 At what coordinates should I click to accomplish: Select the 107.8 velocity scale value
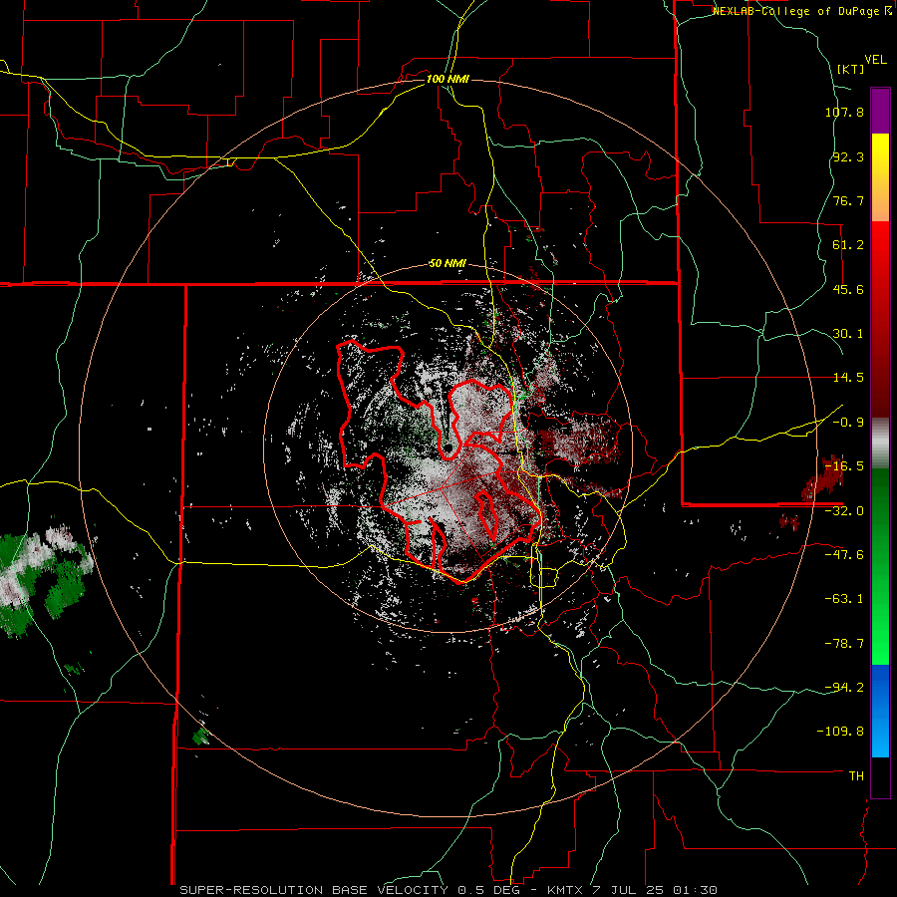tap(844, 112)
